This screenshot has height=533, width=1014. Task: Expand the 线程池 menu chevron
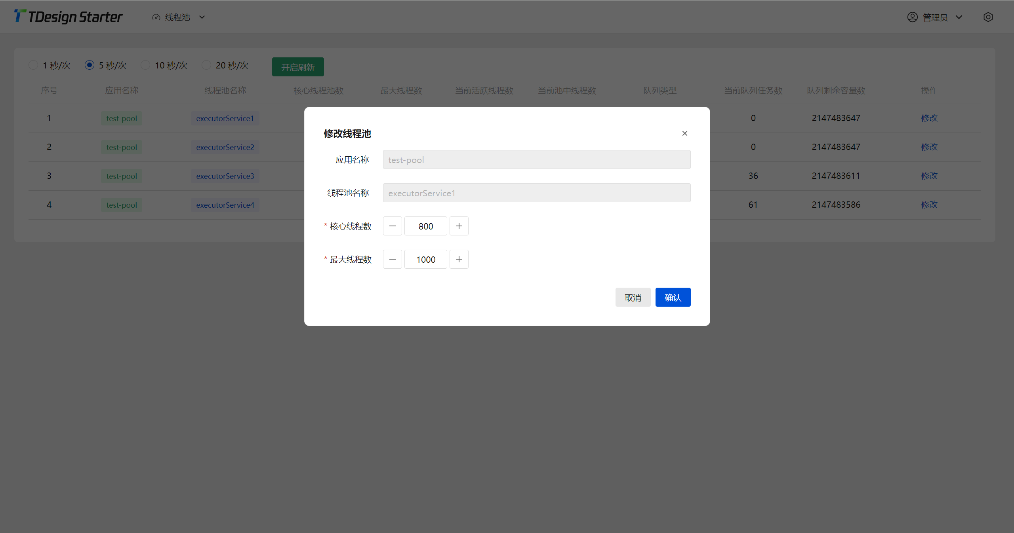tap(202, 17)
